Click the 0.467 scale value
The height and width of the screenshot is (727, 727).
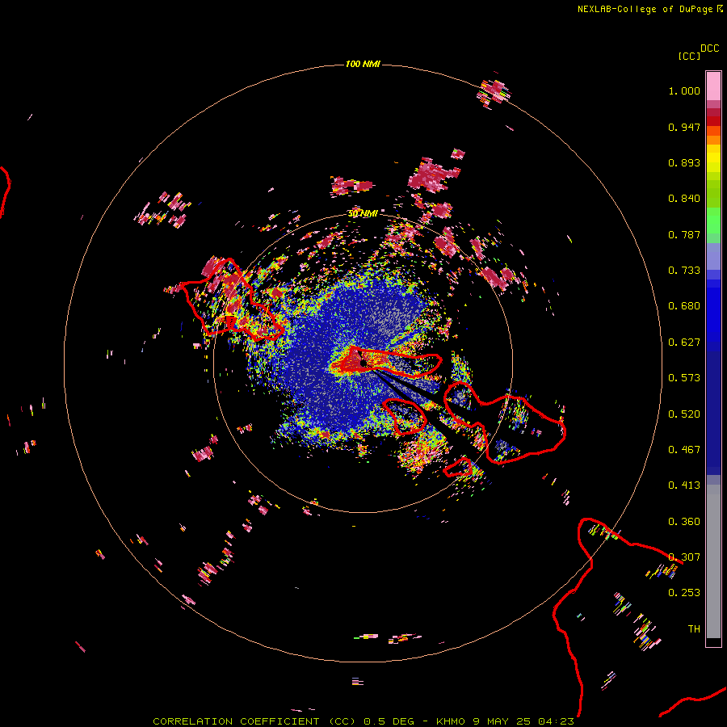click(x=684, y=450)
